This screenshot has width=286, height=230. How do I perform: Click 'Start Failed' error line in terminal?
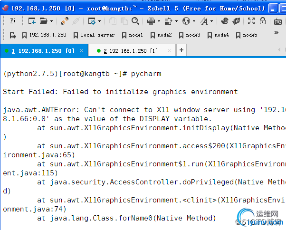pyautogui.click(x=120, y=92)
